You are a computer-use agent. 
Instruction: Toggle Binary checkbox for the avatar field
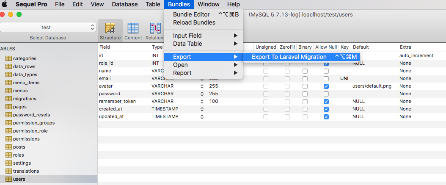[305, 86]
